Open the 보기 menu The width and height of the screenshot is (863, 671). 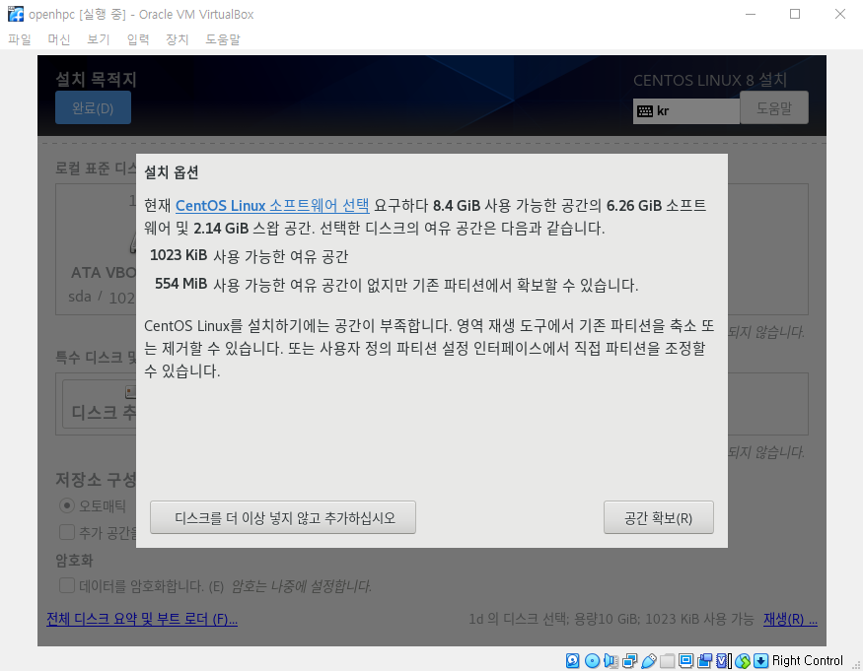99,39
